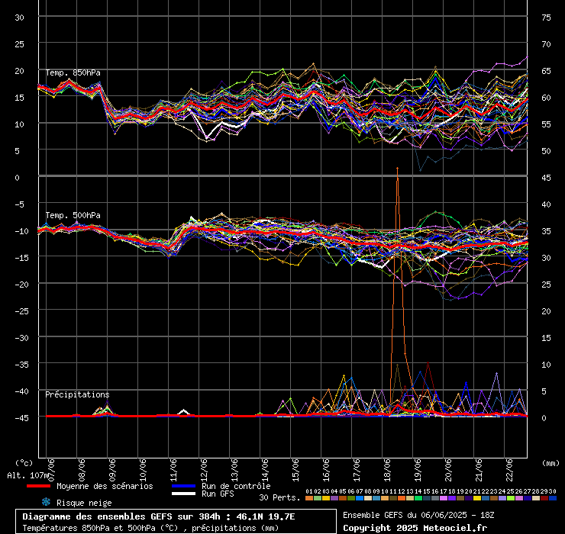This screenshot has height=534, width=565.
Task: Select perturbation 21 yellow swatch
Action: [x=477, y=498]
